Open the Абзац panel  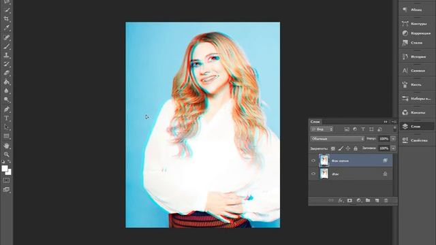(x=416, y=10)
